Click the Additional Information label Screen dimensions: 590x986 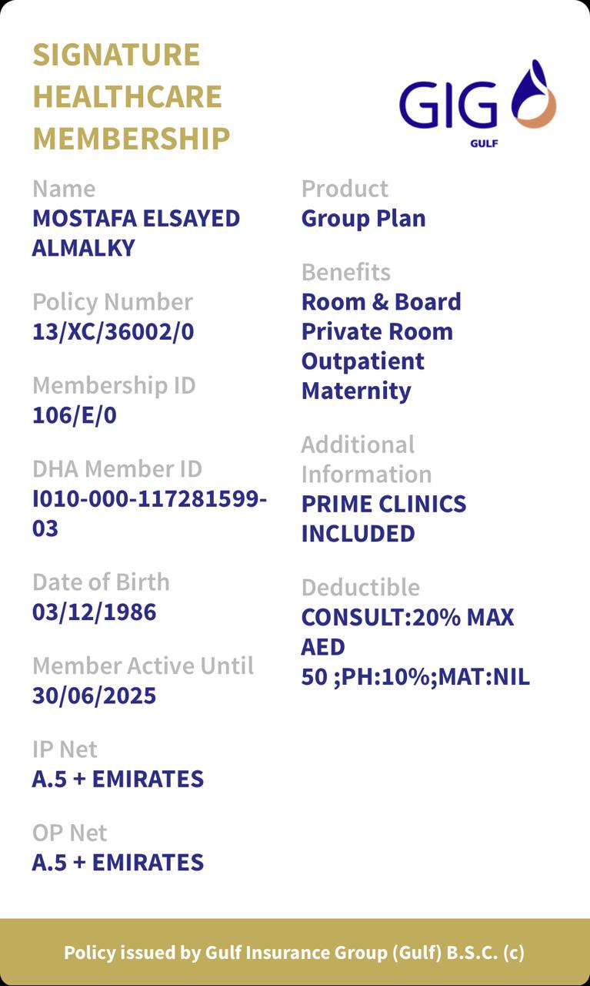click(x=366, y=459)
